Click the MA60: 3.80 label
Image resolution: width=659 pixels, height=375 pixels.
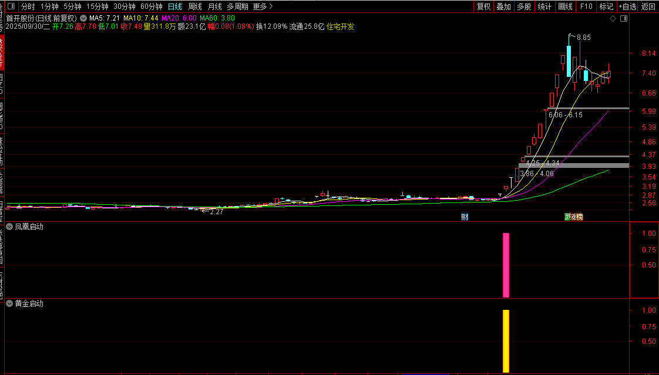[217, 18]
